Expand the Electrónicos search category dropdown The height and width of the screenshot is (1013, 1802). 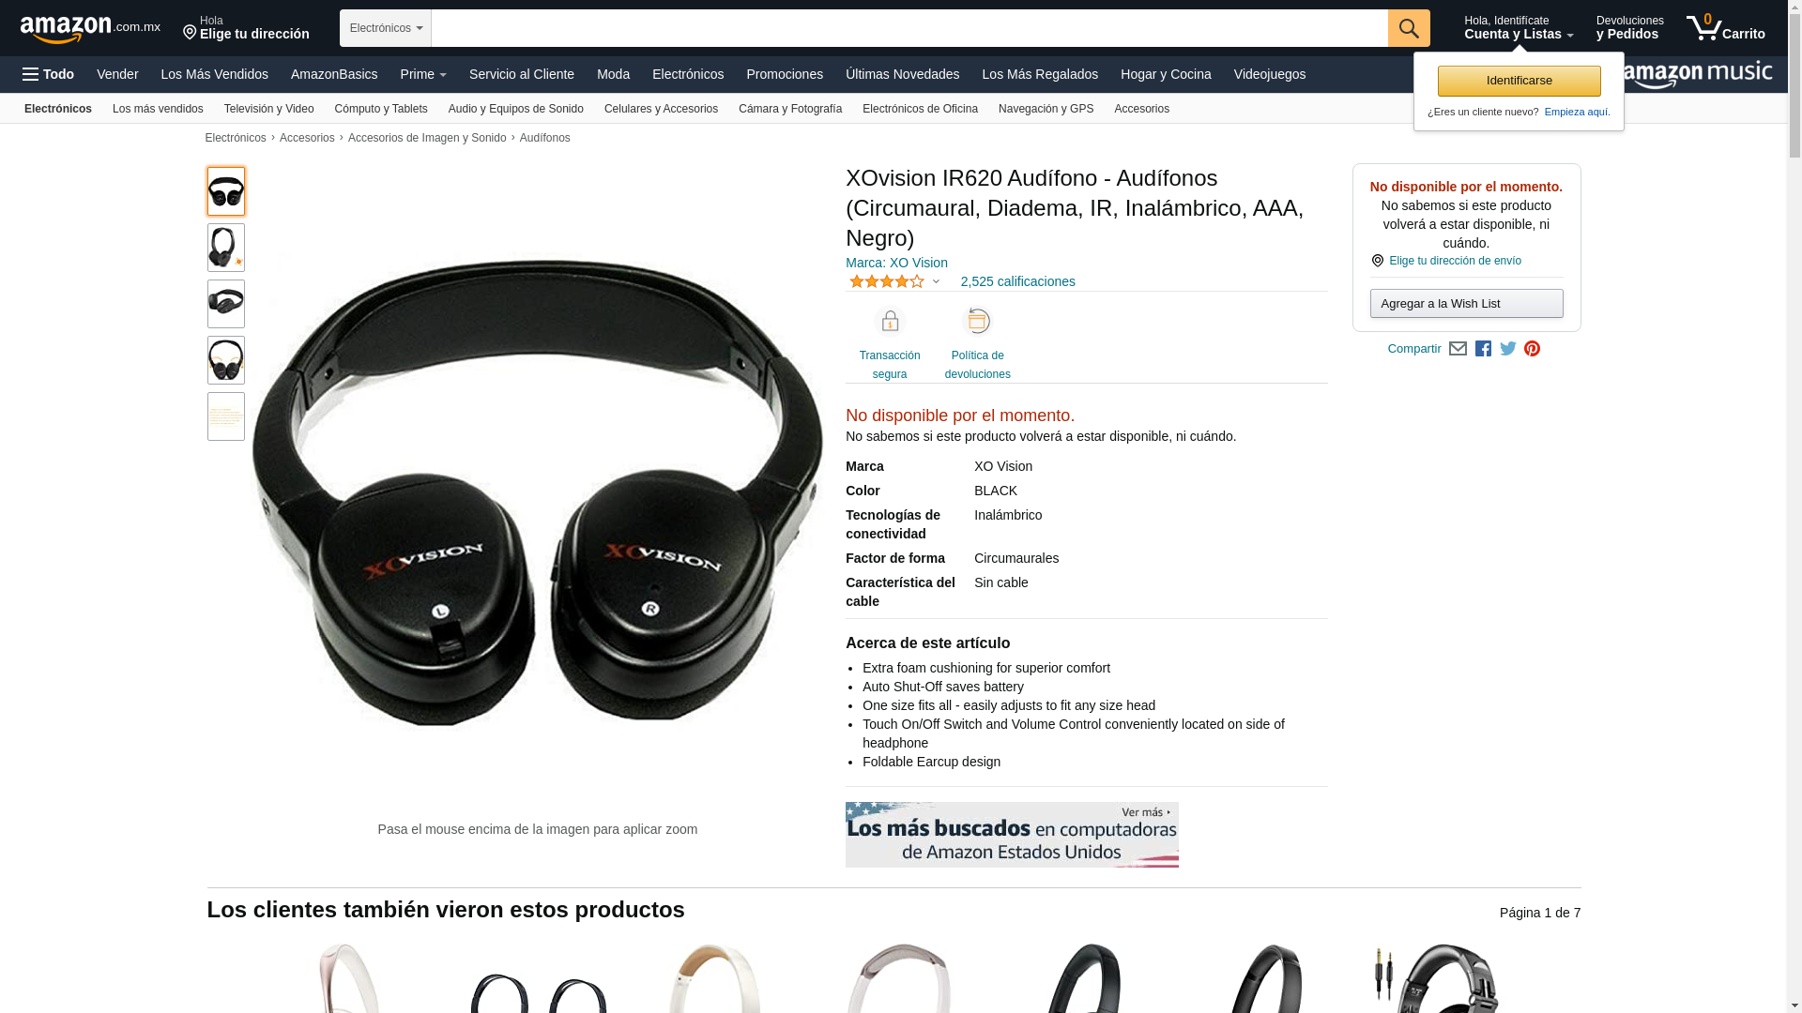coord(386,28)
